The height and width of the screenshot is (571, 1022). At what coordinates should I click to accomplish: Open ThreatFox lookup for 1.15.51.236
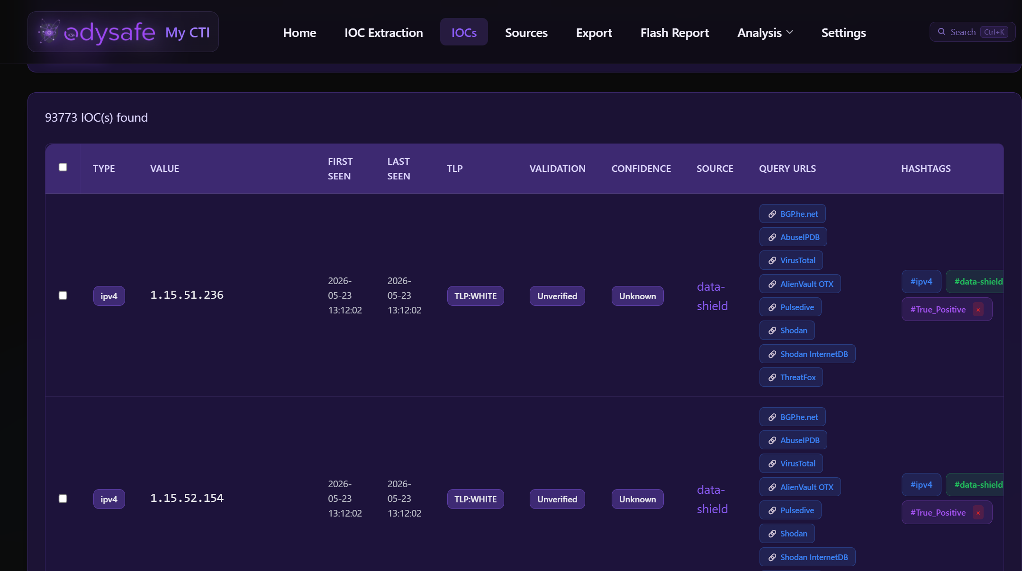coord(791,377)
